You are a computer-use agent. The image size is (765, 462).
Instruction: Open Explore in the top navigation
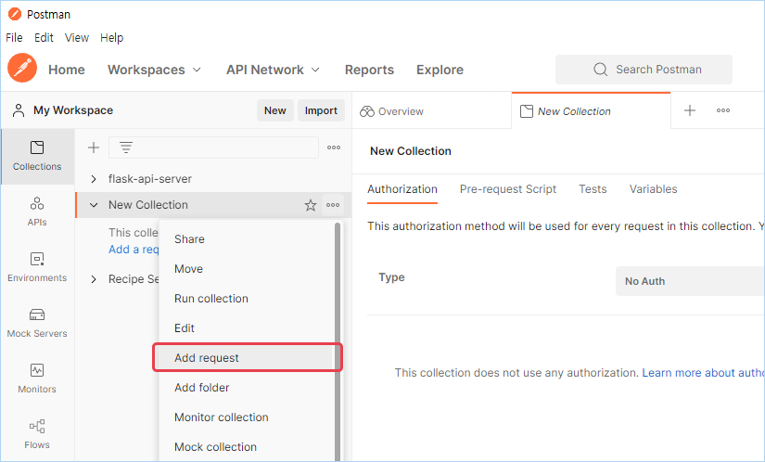point(440,70)
